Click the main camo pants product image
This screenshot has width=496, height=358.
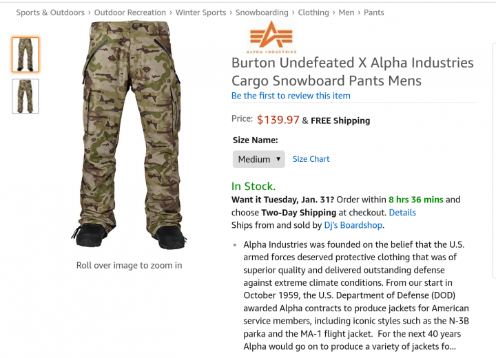point(128,134)
